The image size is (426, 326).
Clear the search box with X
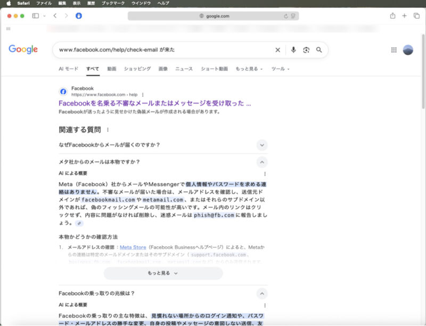pyautogui.click(x=277, y=50)
